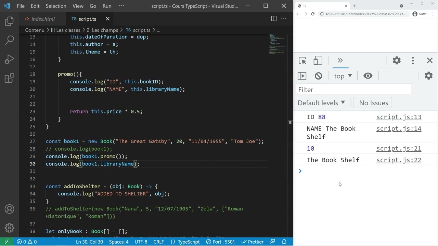Reload the browser page
This screenshot has width=438, height=246.
point(313,14)
